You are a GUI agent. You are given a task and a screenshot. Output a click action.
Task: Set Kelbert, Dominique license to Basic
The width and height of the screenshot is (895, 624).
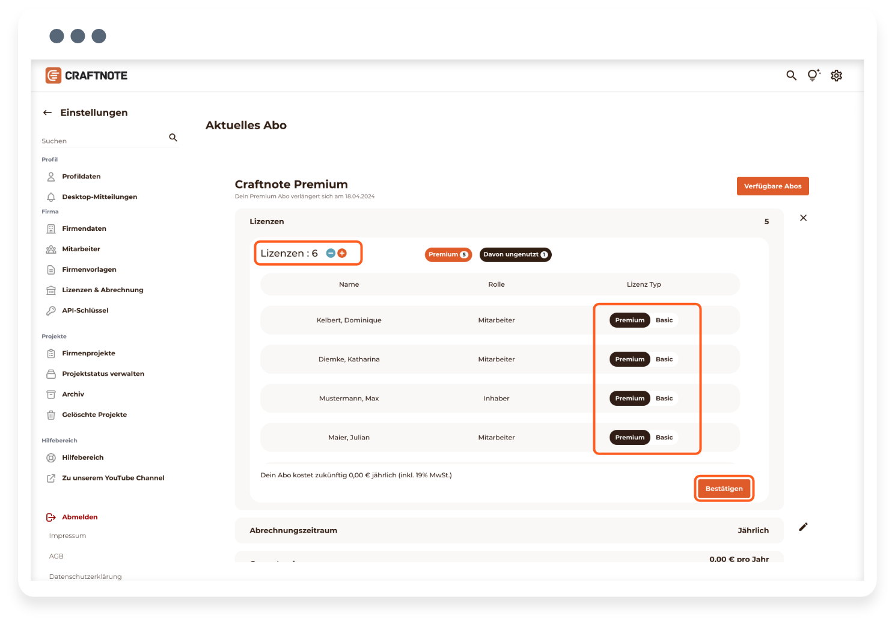pyautogui.click(x=664, y=320)
